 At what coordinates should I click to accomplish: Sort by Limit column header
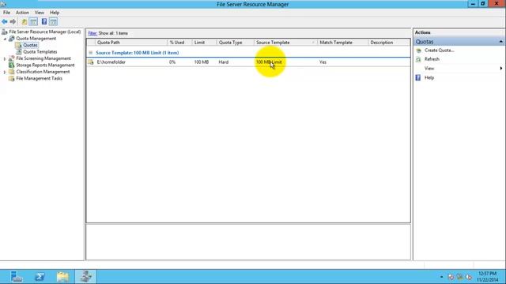pos(204,42)
